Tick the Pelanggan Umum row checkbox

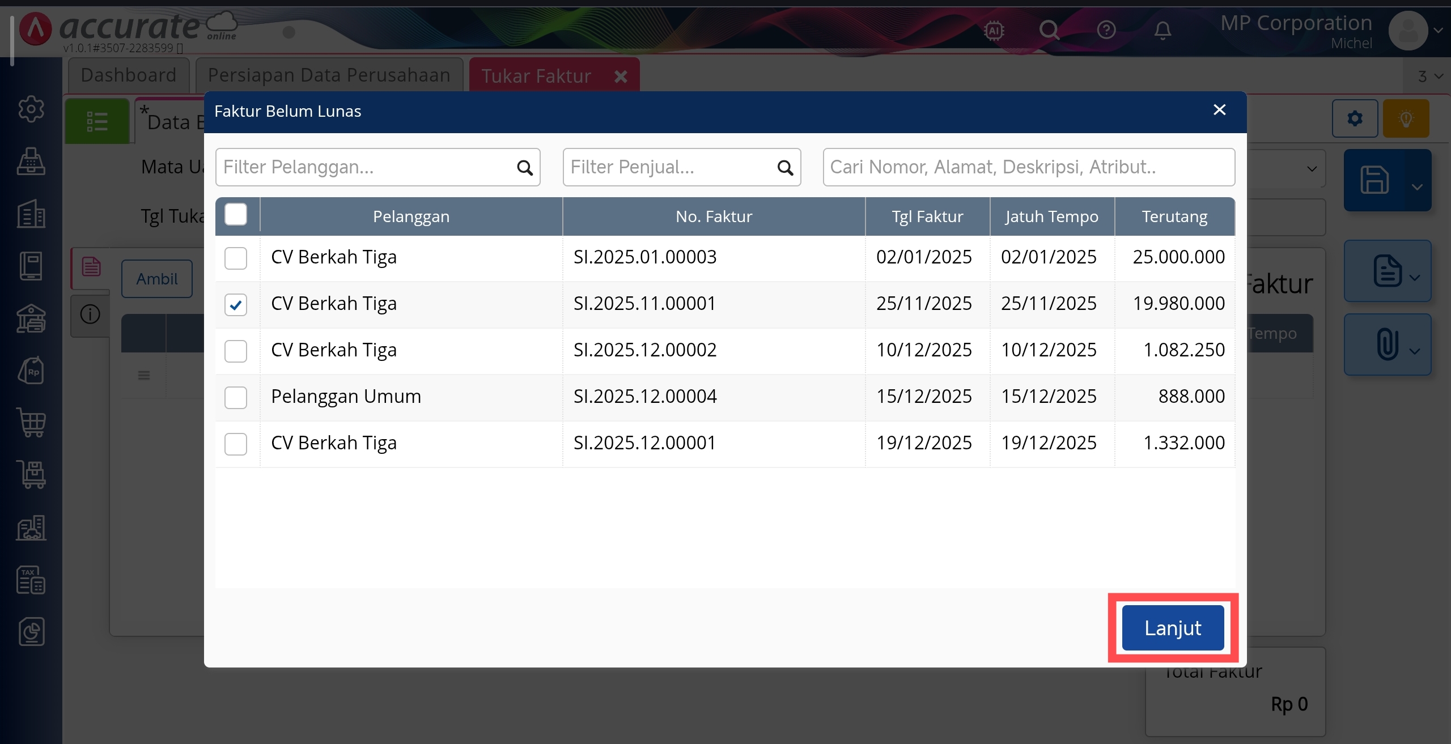click(x=236, y=397)
